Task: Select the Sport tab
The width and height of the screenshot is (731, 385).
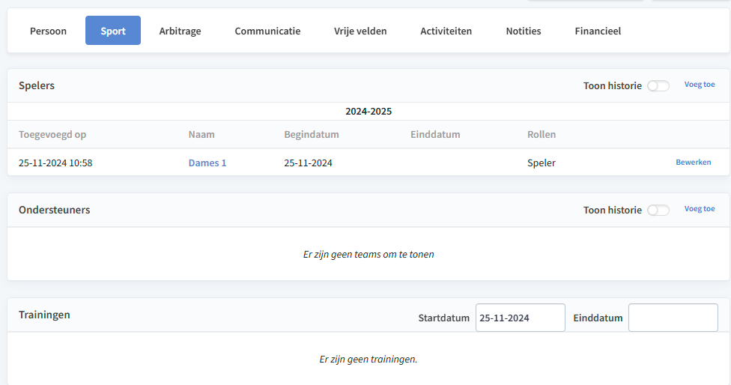Action: [113, 31]
